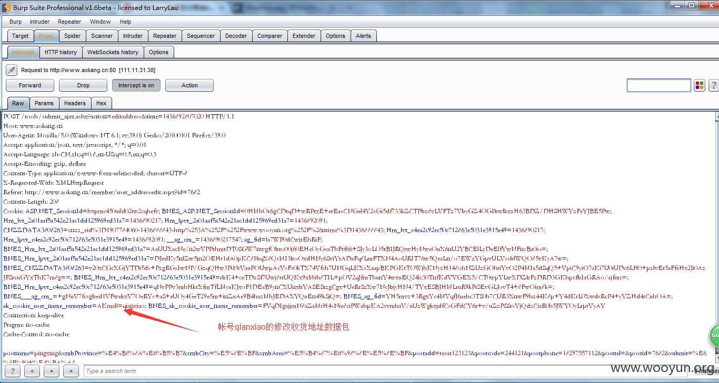The width and height of the screenshot is (719, 383).
Task: Switch to the Target tab
Action: [21, 36]
